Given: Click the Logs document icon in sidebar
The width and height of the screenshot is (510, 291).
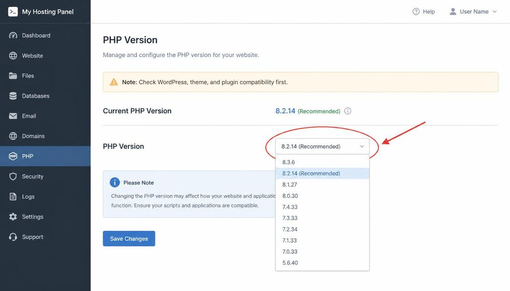Looking at the screenshot, I should pos(13,196).
